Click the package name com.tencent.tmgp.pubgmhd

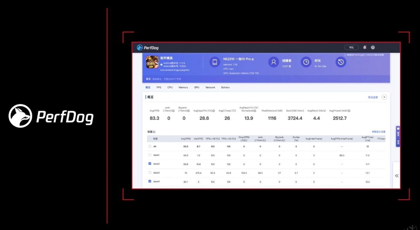click(175, 70)
